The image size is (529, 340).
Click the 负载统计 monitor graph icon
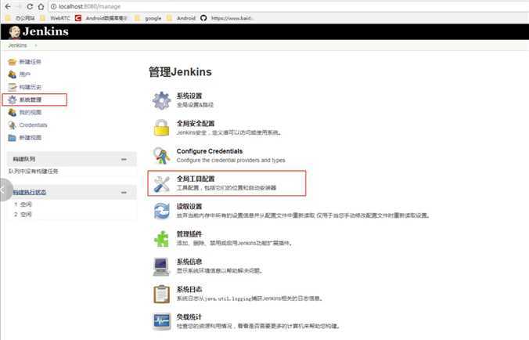tap(162, 321)
